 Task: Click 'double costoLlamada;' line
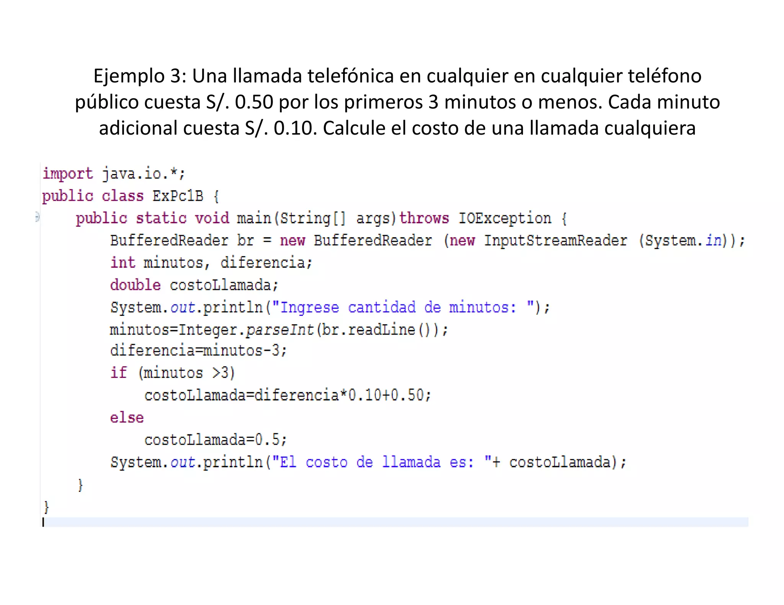pyautogui.click(x=194, y=285)
